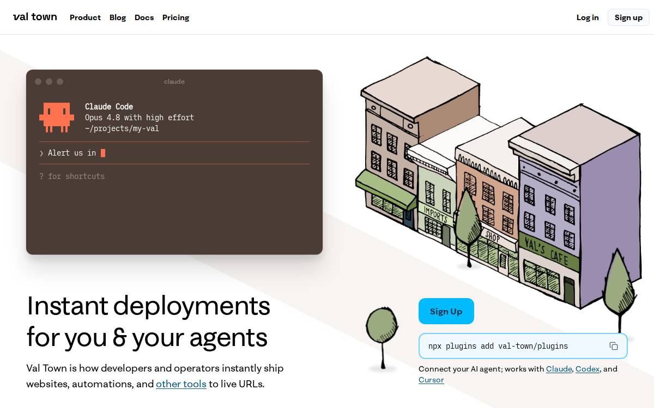This screenshot has height=408, width=654.
Task: Click the first gray terminal window dot
Action: coord(38,82)
